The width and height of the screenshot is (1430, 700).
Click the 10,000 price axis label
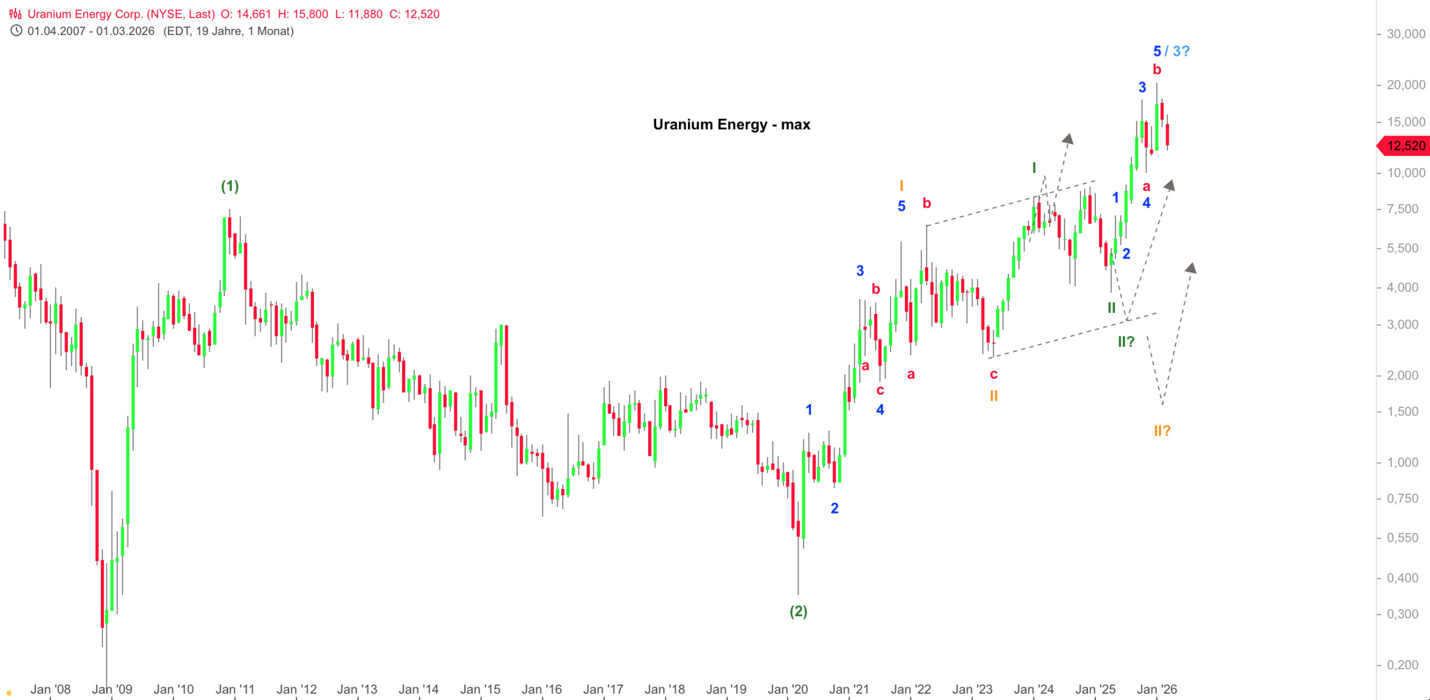tap(1406, 173)
